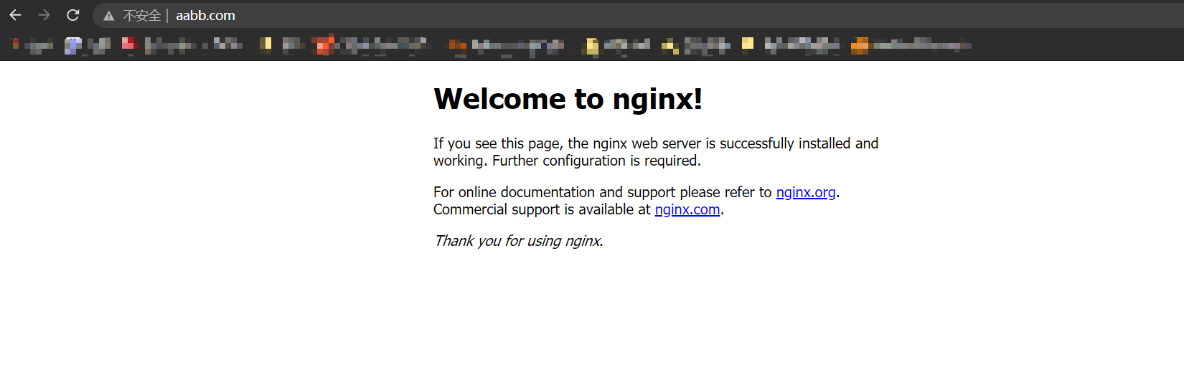Go back using the browser back arrow
Image resolution: width=1184 pixels, height=375 pixels.
pyautogui.click(x=15, y=15)
